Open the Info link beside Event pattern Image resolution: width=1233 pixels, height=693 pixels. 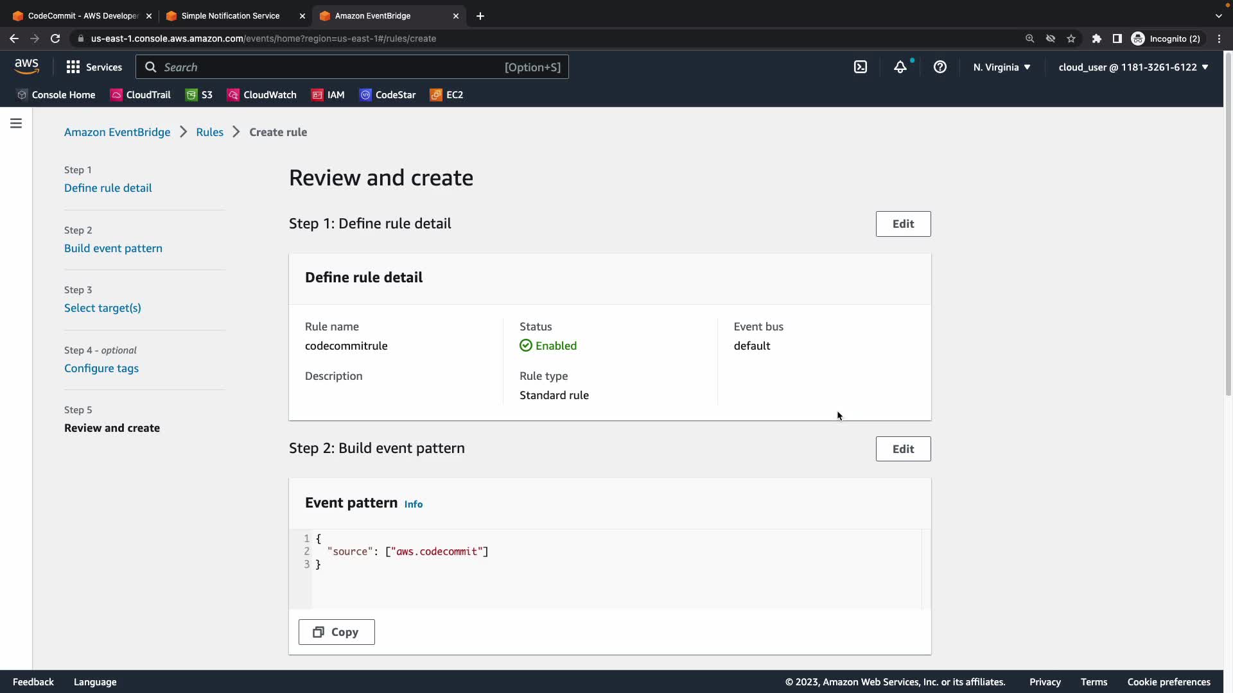(413, 504)
